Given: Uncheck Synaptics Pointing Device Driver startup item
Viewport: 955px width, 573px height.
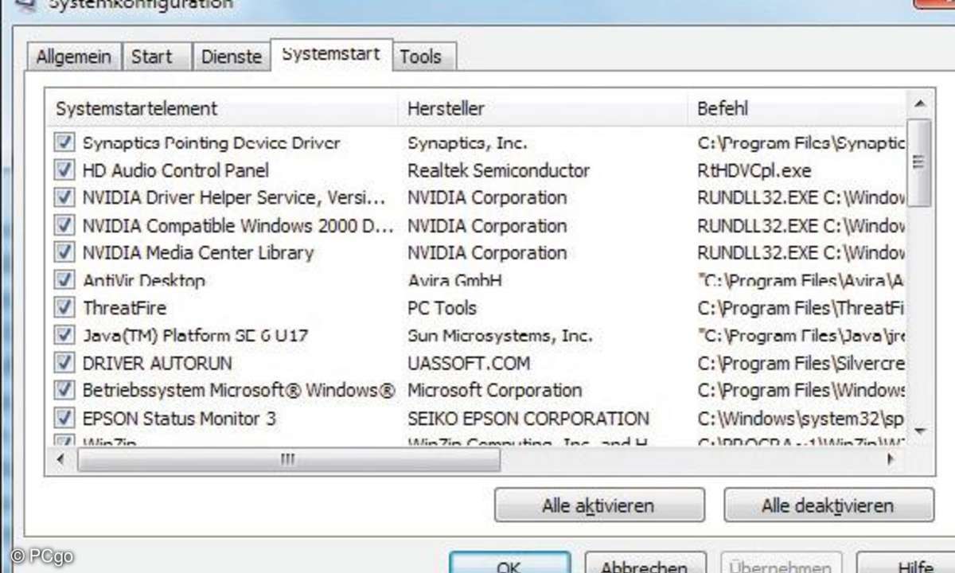Looking at the screenshot, I should point(64,143).
